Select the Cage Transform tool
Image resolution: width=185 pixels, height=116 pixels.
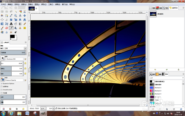pos(7,24)
